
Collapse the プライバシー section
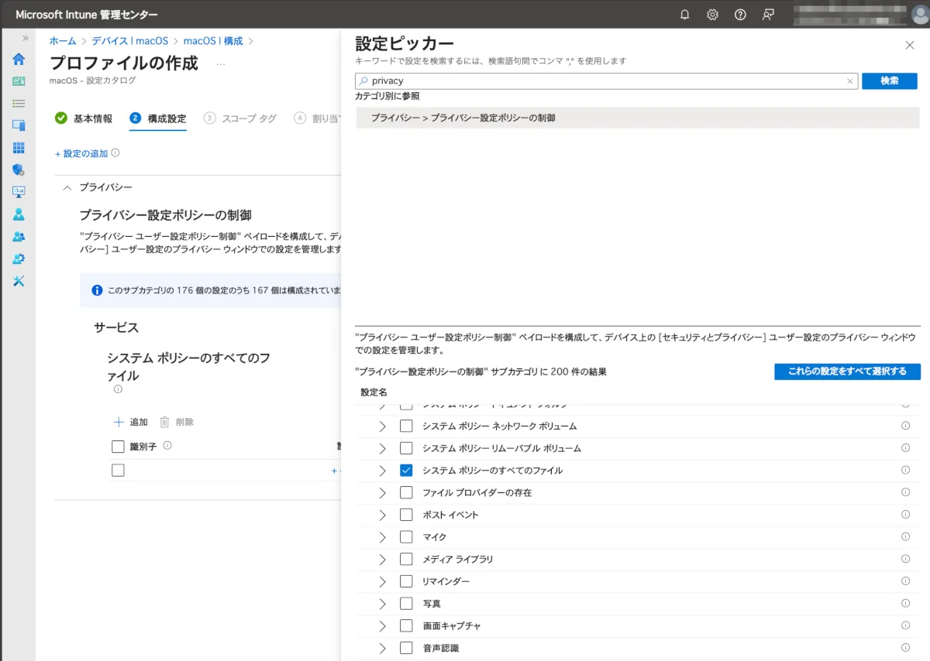(x=67, y=188)
